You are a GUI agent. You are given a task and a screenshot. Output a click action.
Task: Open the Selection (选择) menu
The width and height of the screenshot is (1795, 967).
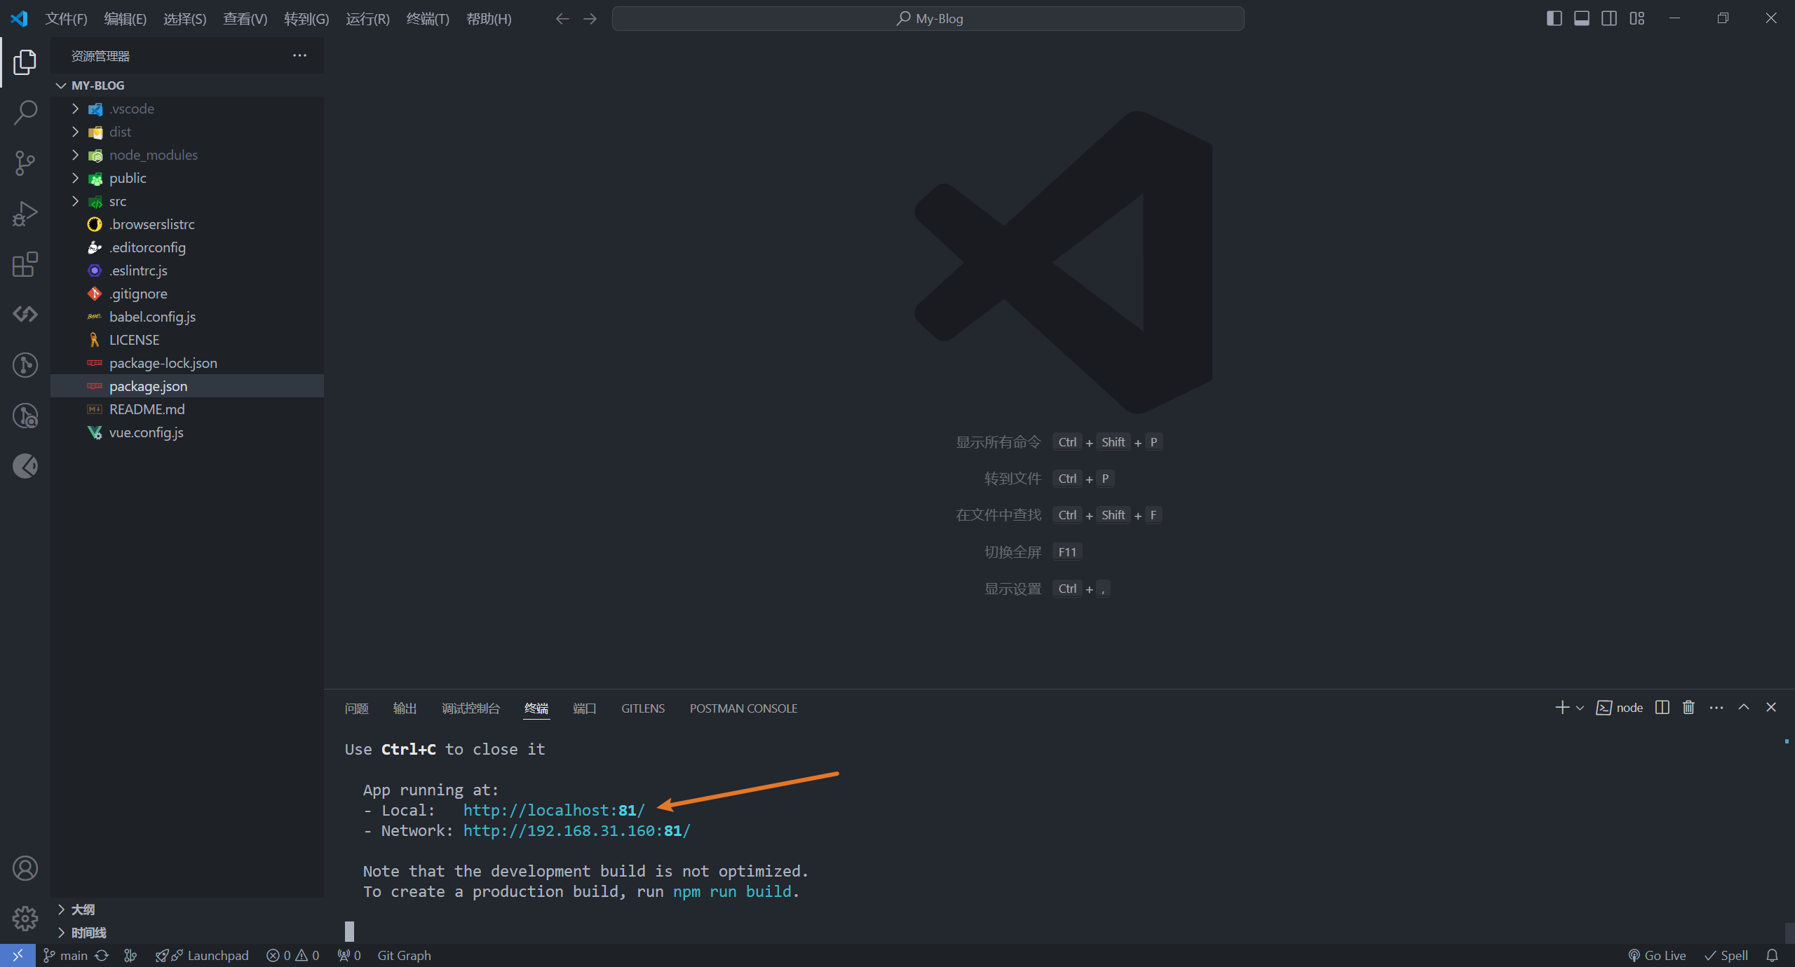185,19
